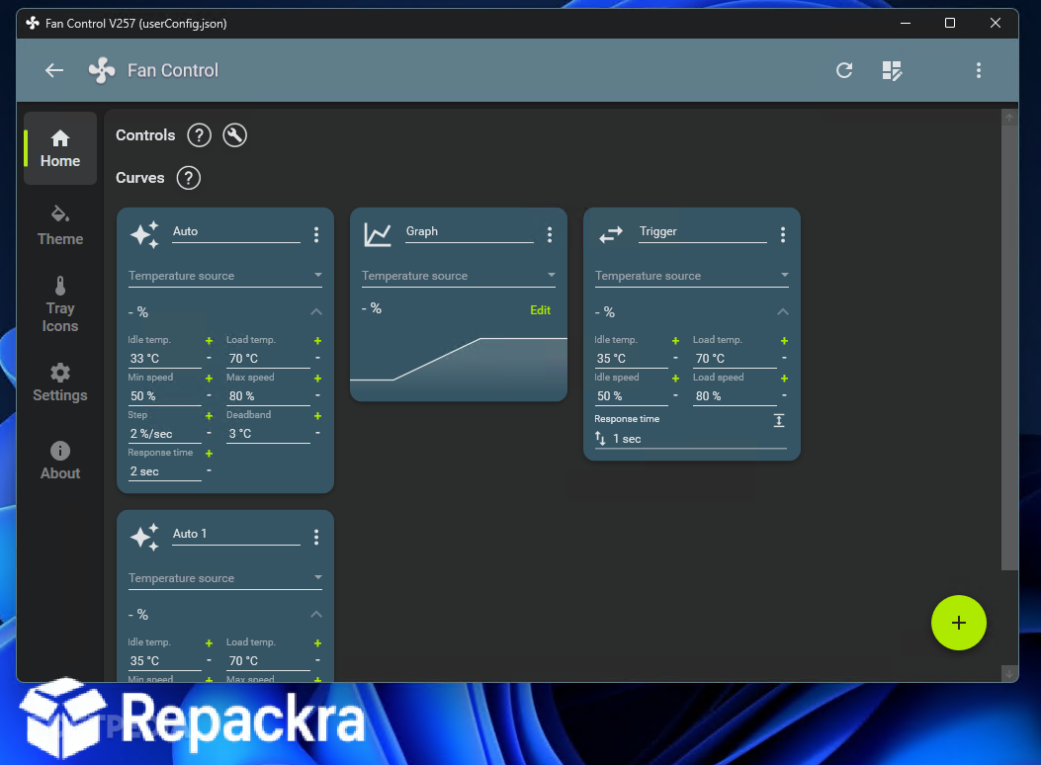Decrease Auto card Load temp. with minus
1041x765 pixels.
tap(317, 358)
